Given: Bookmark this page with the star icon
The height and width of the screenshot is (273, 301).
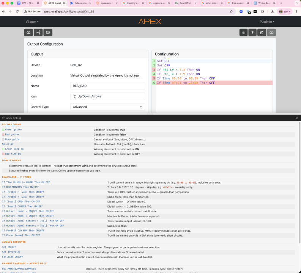Looking at the screenshot, I should coord(232,11).
